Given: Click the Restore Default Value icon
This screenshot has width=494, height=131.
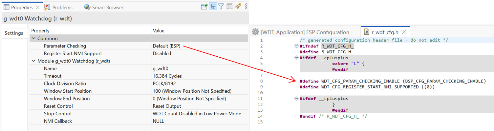Looking at the screenshot, I should [x=229, y=7].
